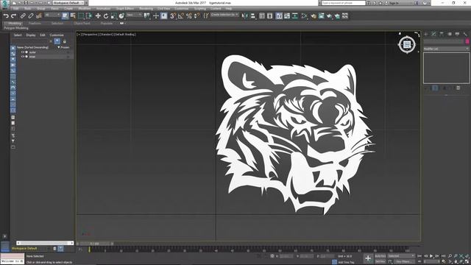Activate the Select and Place tool
The image size is (471, 265).
121,16
